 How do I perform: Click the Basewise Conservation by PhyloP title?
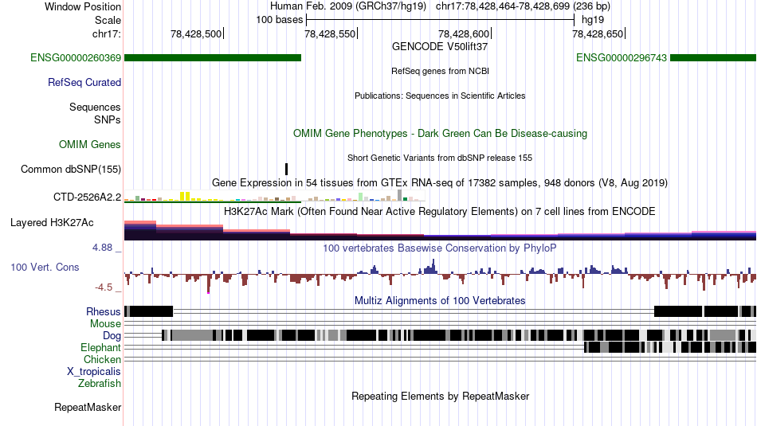tap(440, 248)
